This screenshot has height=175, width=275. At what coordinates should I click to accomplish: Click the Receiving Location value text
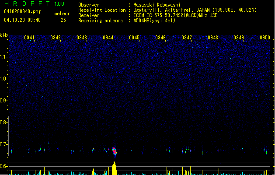(195, 10)
